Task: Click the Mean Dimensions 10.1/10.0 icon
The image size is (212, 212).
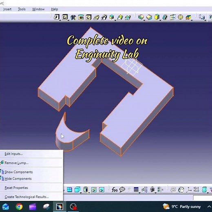Action: tap(196, 190)
